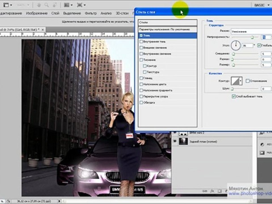Open the collapsed Masks panel icon
Screen dimensions: 272x204
point(262,153)
